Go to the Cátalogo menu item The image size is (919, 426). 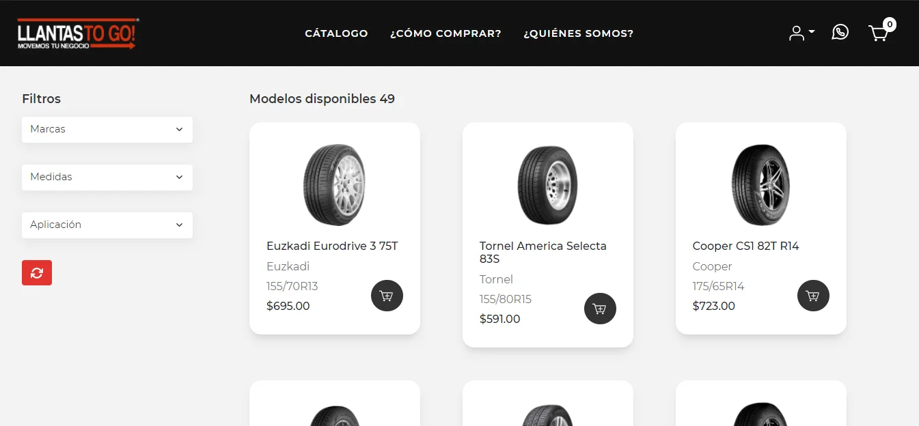pyautogui.click(x=336, y=33)
